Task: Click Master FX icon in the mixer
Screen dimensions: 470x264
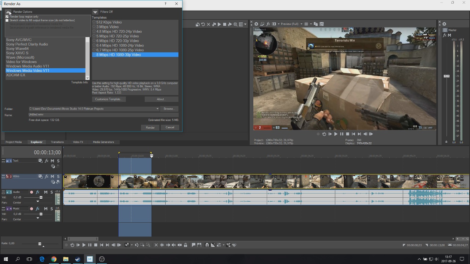Action: [445, 35]
